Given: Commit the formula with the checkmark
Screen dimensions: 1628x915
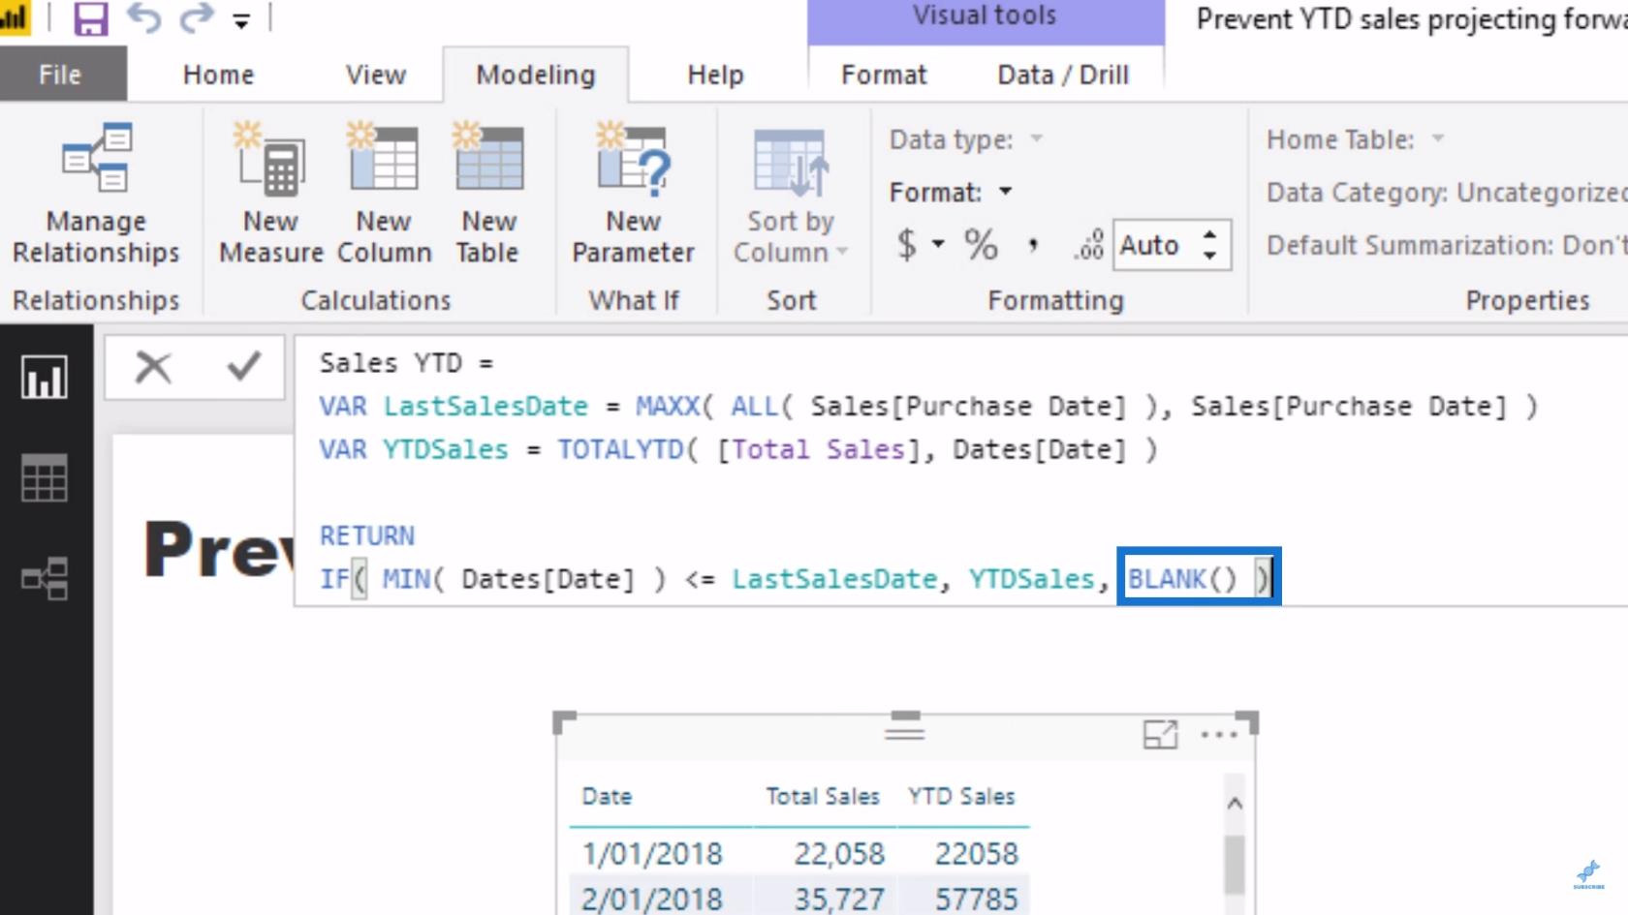Looking at the screenshot, I should pos(243,366).
